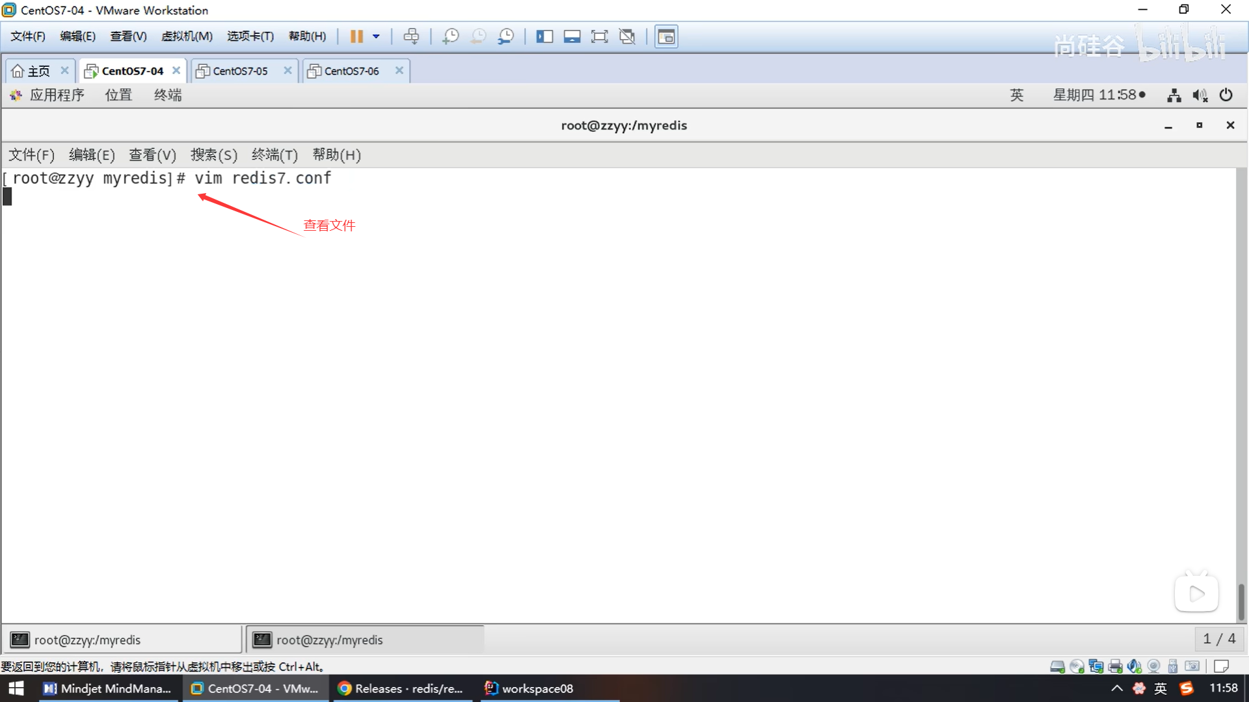1249x702 pixels.
Task: Expand the power options dropdown arrow
Action: 376,36
